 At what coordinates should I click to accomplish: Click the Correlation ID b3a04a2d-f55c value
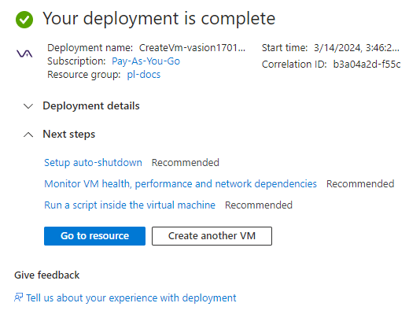pos(367,65)
